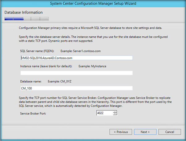Image resolution: width=186 pixels, height=141 pixels.
Task: Click the primary sites require SQL sentence
Action: coord(91,28)
